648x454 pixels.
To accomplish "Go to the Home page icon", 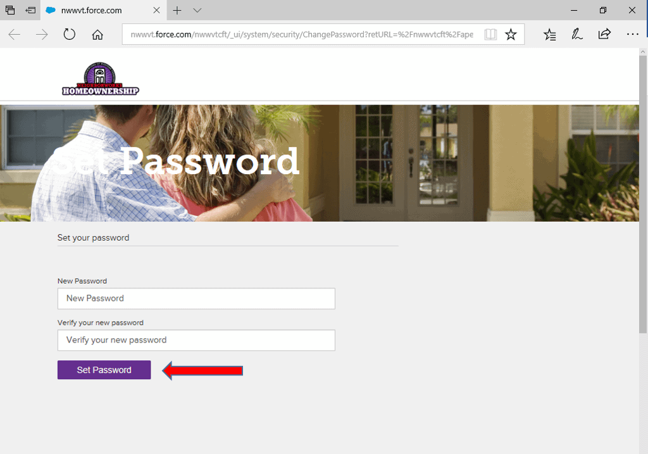I will 97,34.
